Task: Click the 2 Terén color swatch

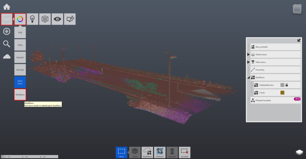Action: [282, 93]
